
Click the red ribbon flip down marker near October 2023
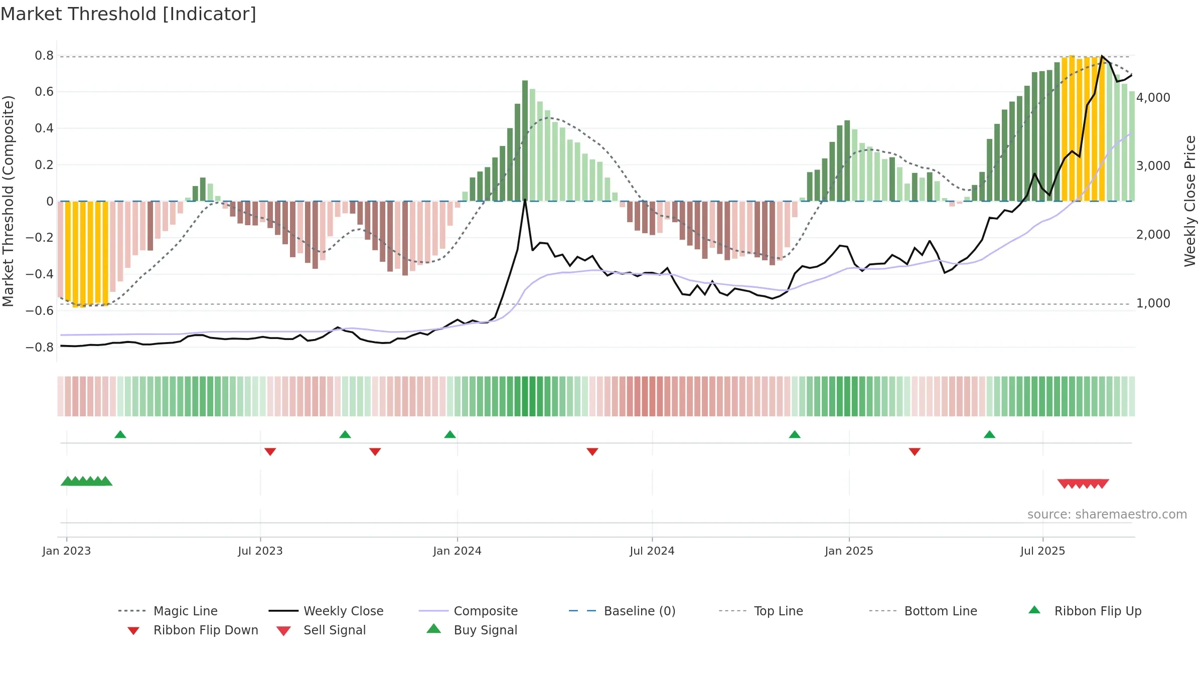375,452
